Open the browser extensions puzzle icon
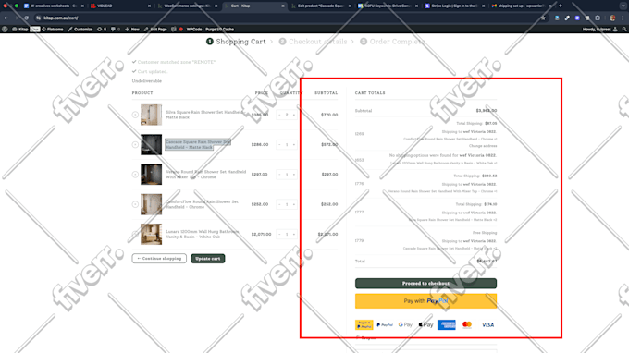The image size is (629, 353). click(598, 18)
